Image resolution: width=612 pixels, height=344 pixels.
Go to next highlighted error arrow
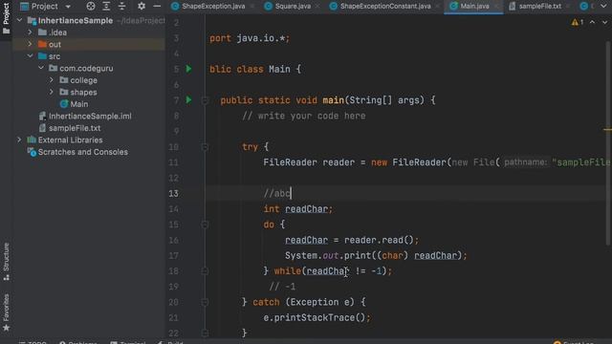point(604,22)
